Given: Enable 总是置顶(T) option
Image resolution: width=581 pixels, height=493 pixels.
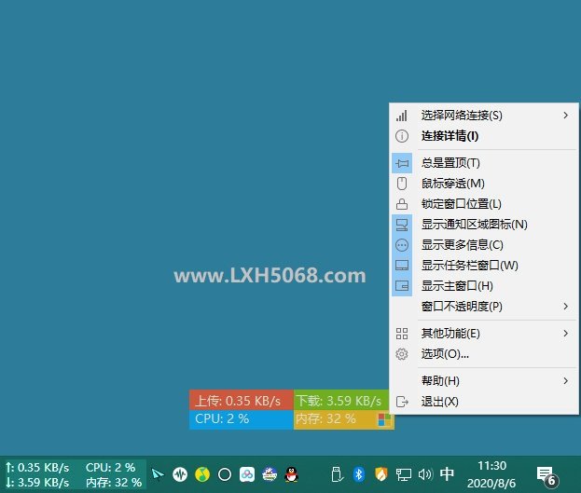Looking at the screenshot, I should [484, 163].
